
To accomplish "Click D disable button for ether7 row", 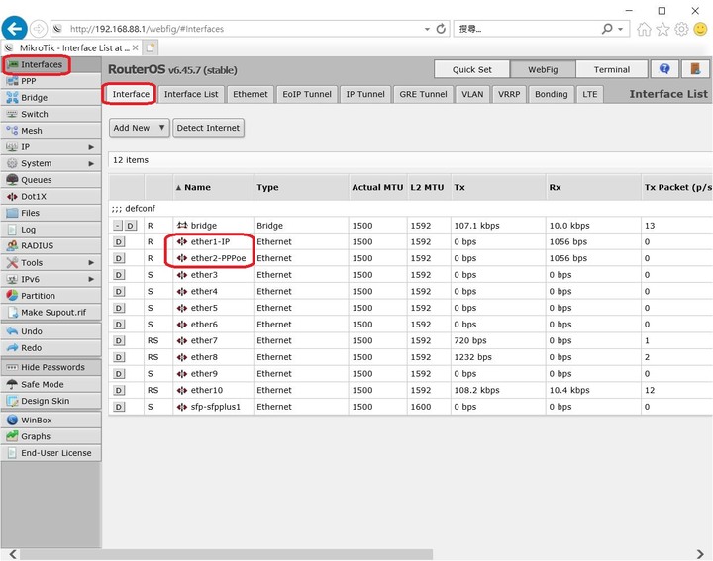I will (119, 340).
